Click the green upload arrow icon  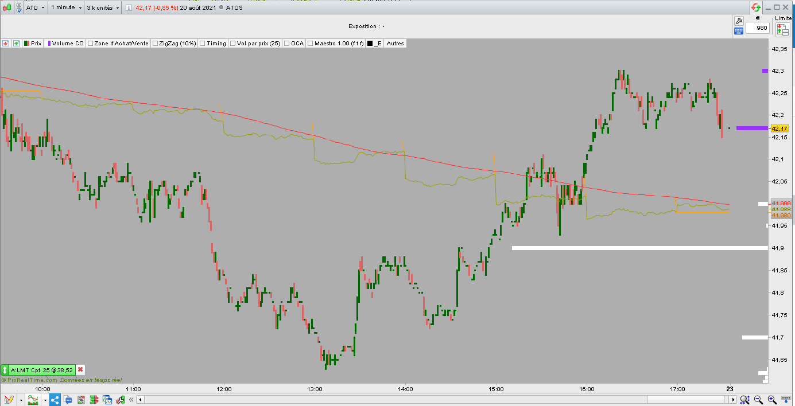point(16,43)
